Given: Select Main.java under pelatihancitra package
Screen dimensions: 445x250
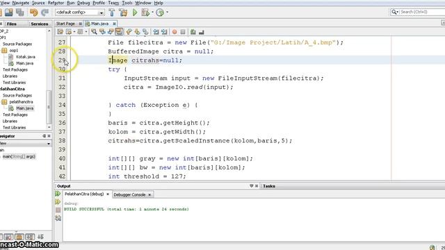Looking at the screenshot, I should coord(25,108).
